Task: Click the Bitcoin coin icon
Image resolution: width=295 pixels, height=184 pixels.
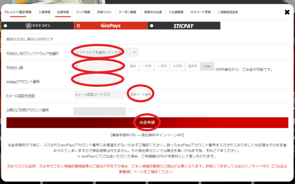Action: [28, 26]
